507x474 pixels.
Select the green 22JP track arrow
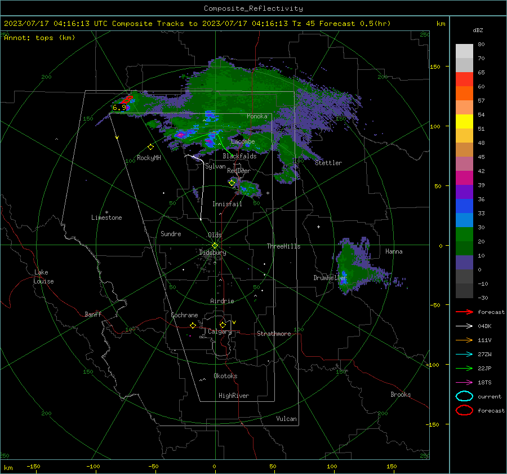(464, 368)
